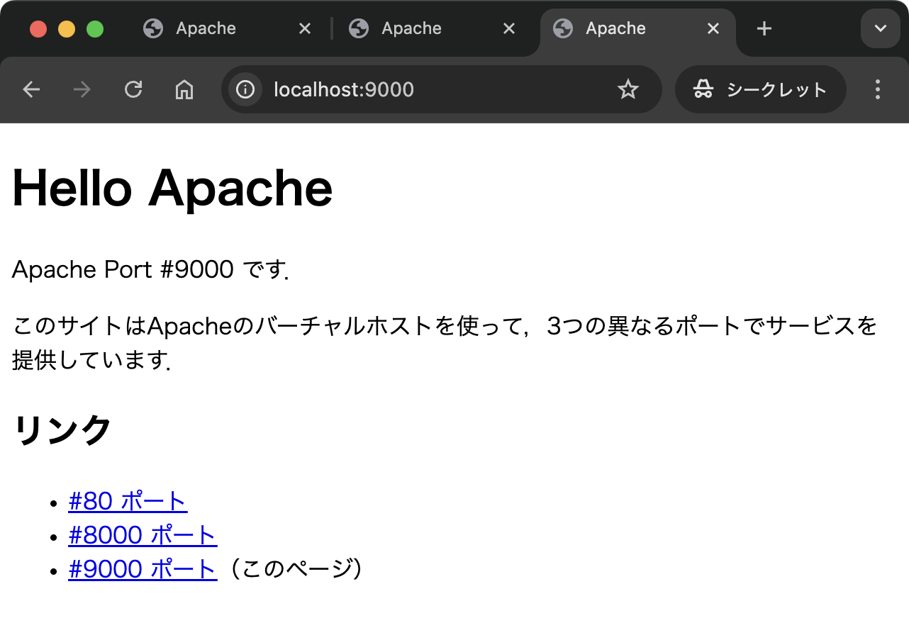Reload the current page
Viewport: 909px width, 635px height.
click(133, 89)
